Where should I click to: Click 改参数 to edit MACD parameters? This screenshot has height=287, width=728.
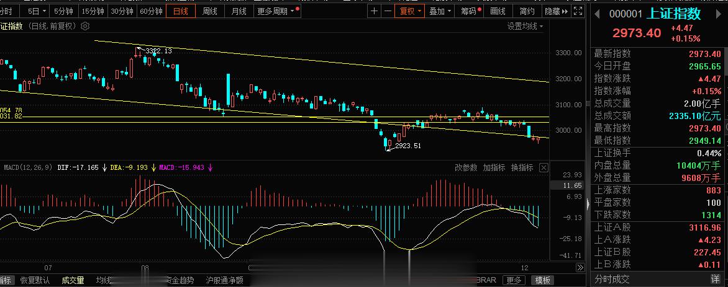[466, 167]
